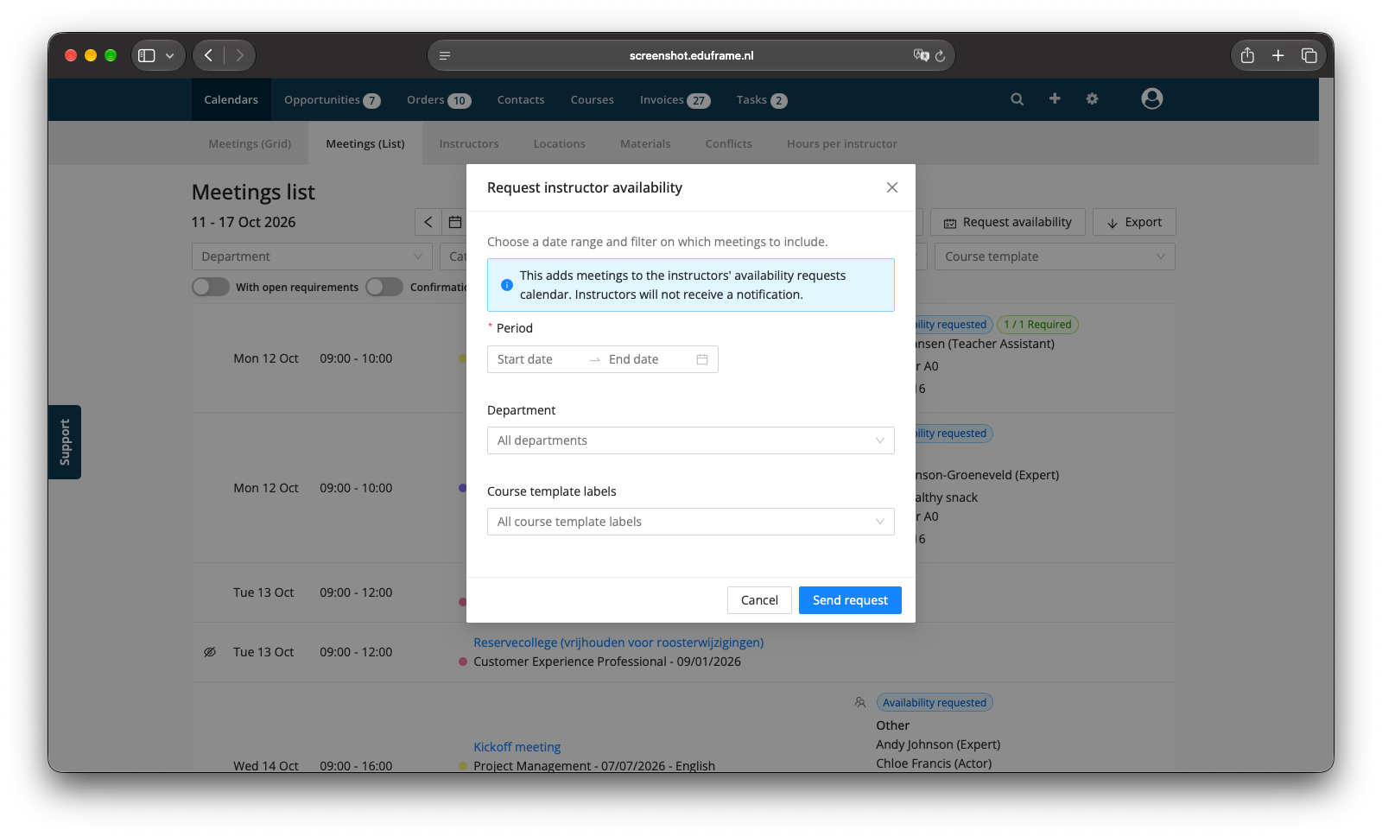
Task: Open the Reservecollege meeting link
Action: pos(618,643)
